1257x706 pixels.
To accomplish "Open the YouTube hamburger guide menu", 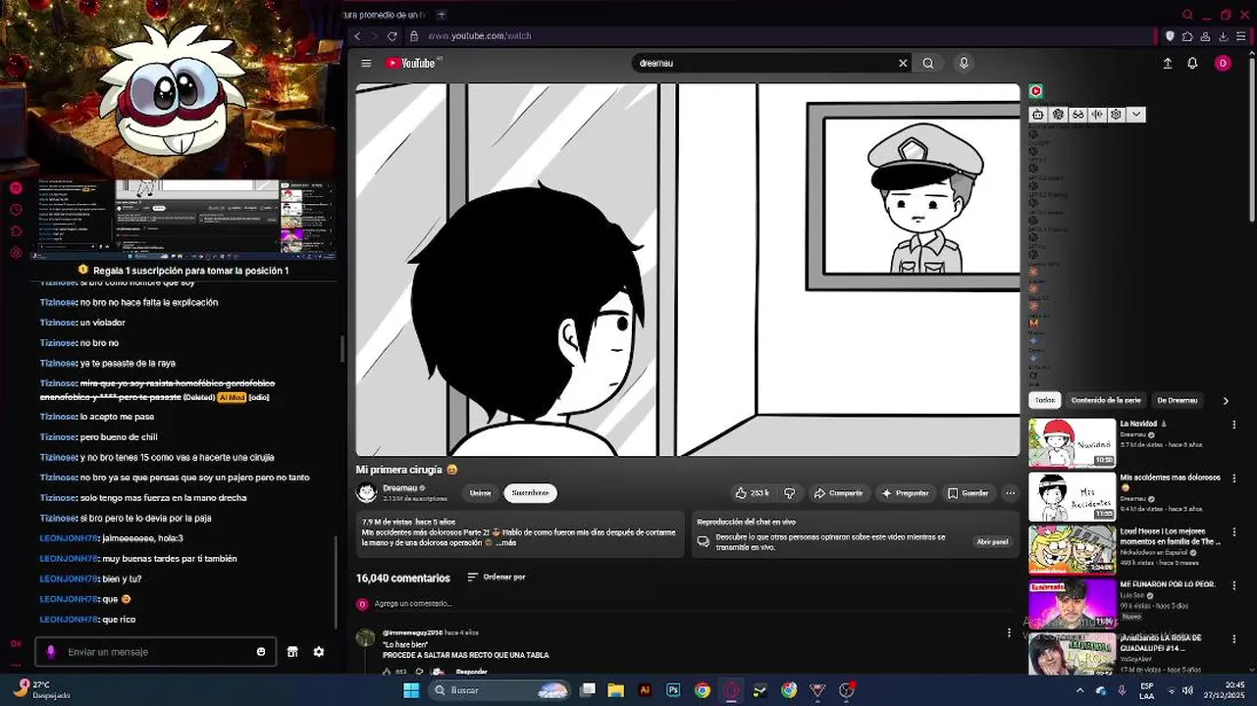I will click(x=366, y=63).
